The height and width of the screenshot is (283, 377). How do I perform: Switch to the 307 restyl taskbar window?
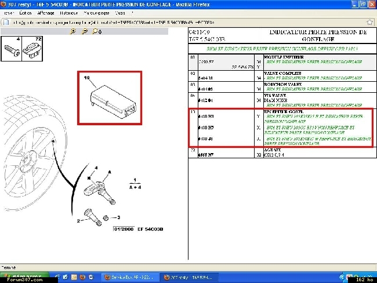click(x=190, y=277)
